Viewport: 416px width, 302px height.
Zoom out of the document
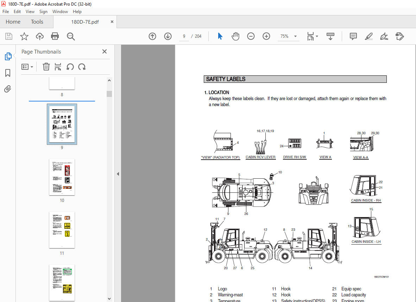251,36
